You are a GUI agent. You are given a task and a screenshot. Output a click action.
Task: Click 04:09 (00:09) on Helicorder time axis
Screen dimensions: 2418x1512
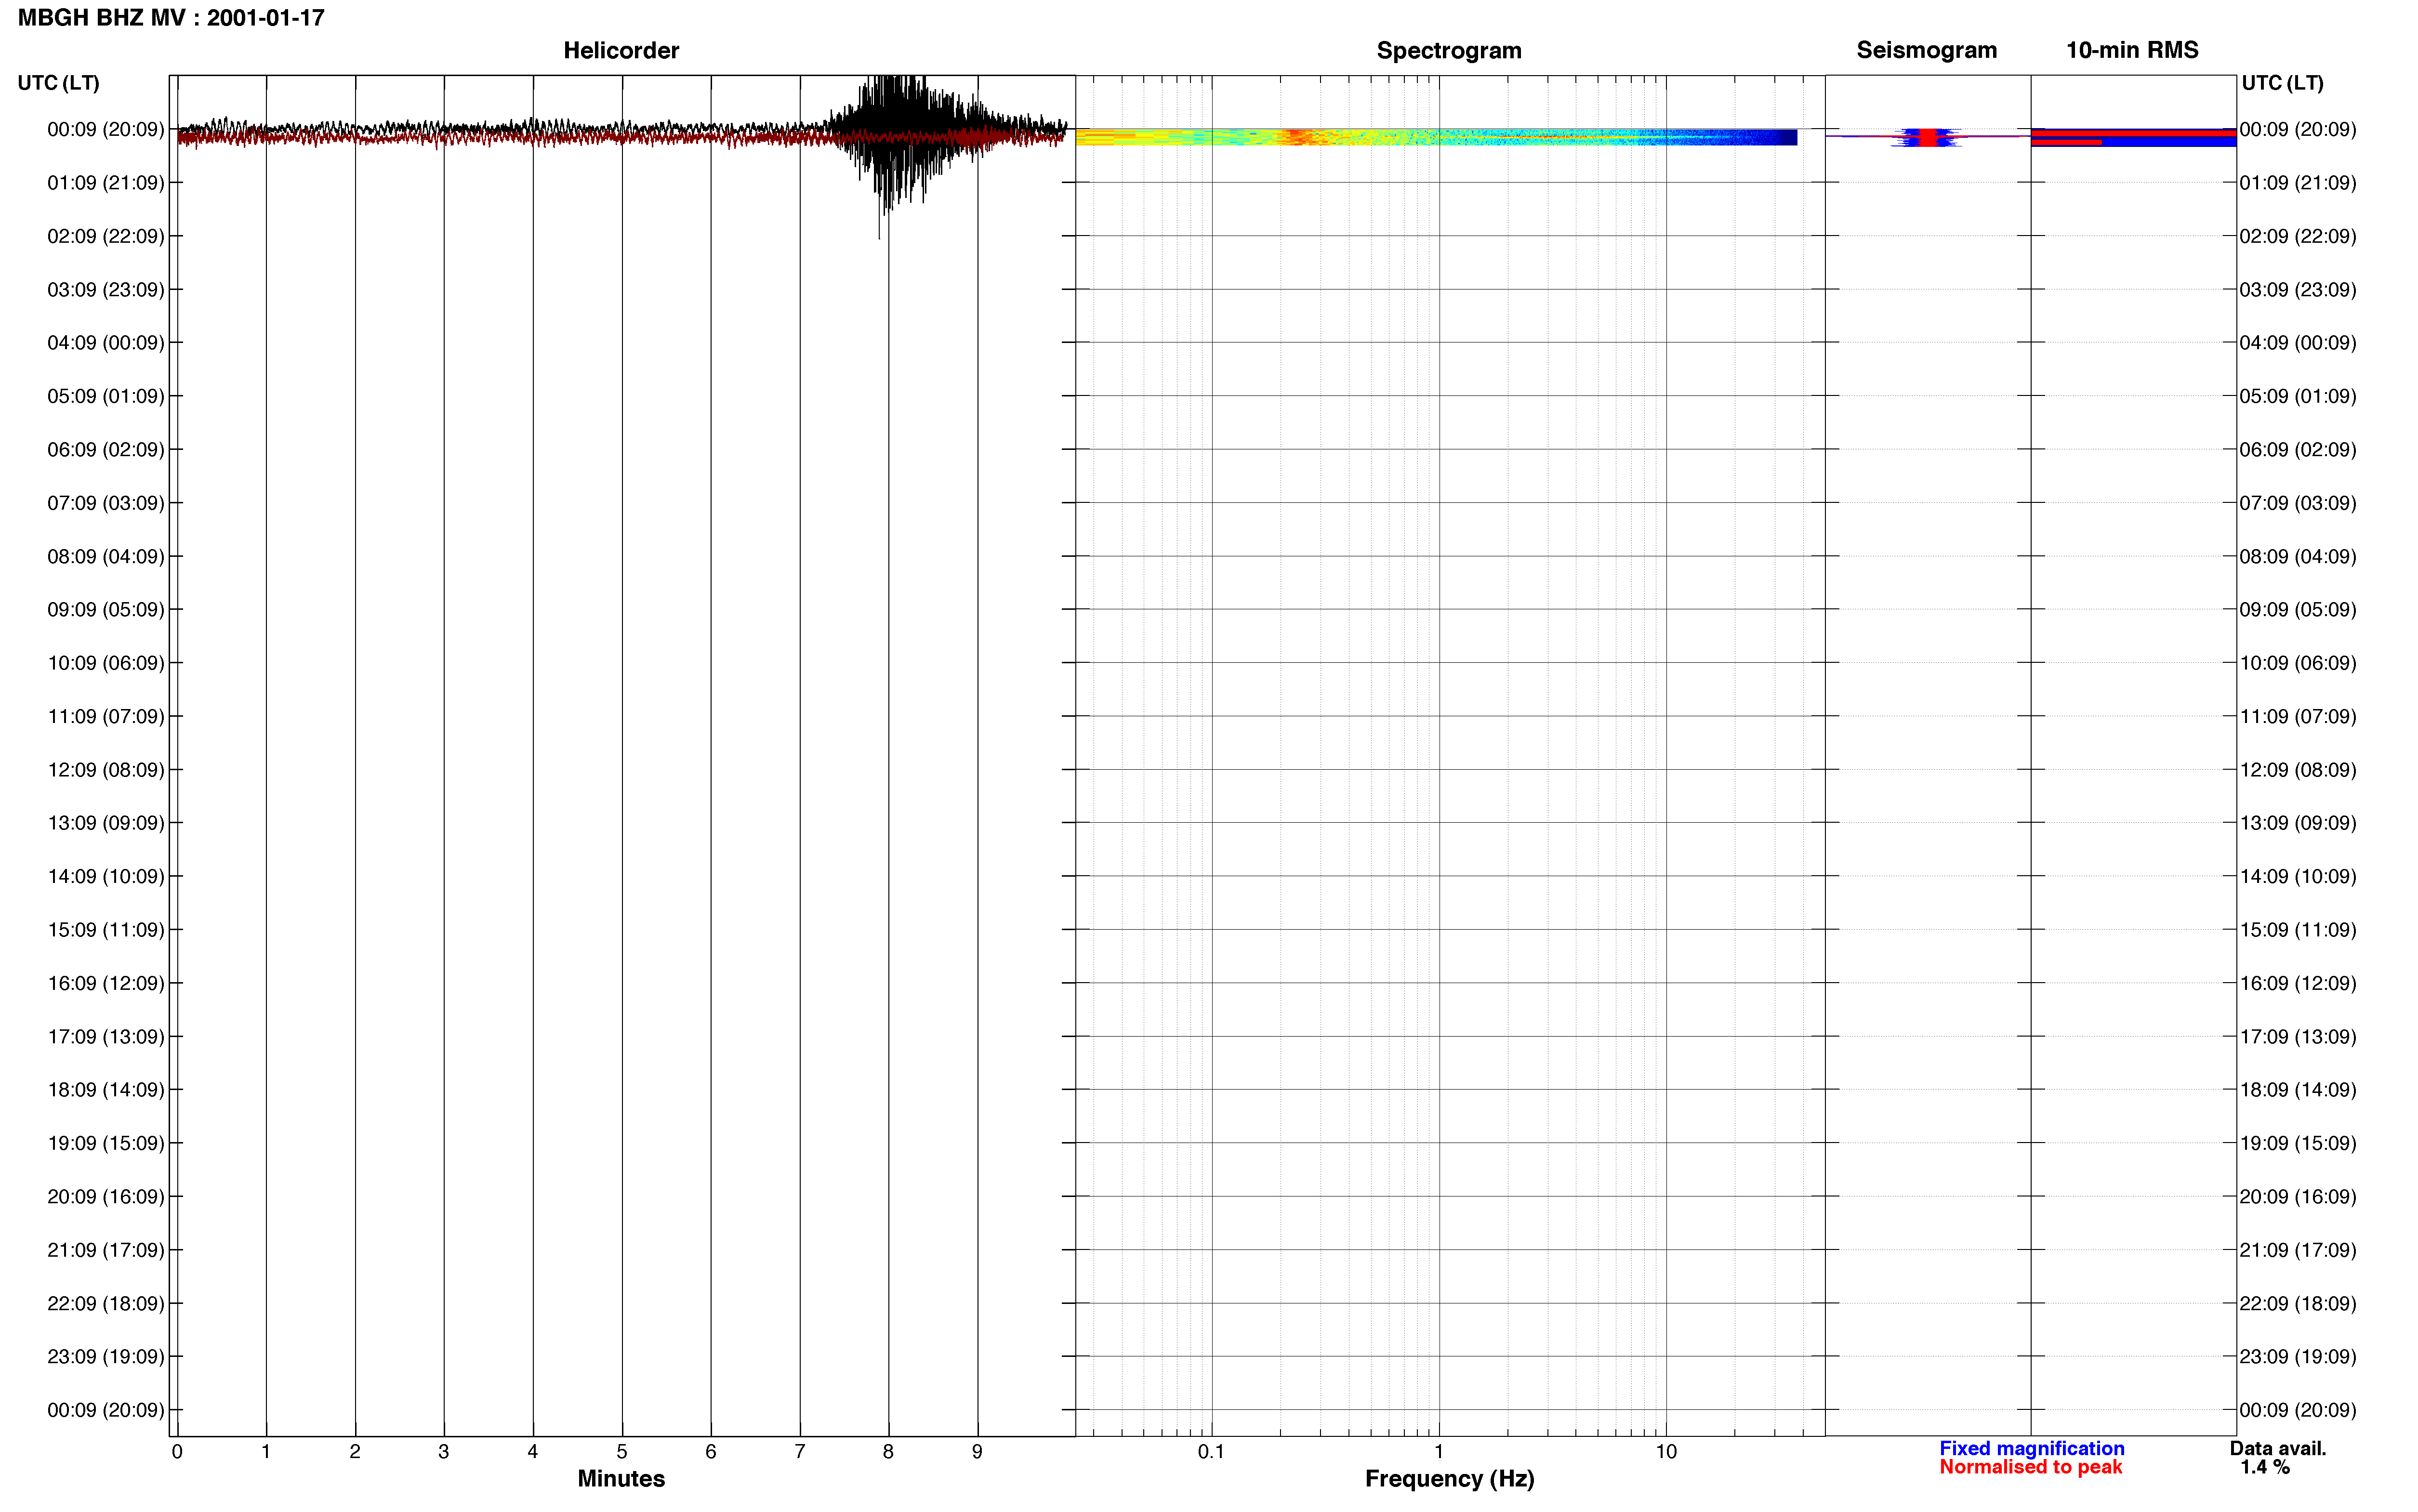(x=106, y=343)
